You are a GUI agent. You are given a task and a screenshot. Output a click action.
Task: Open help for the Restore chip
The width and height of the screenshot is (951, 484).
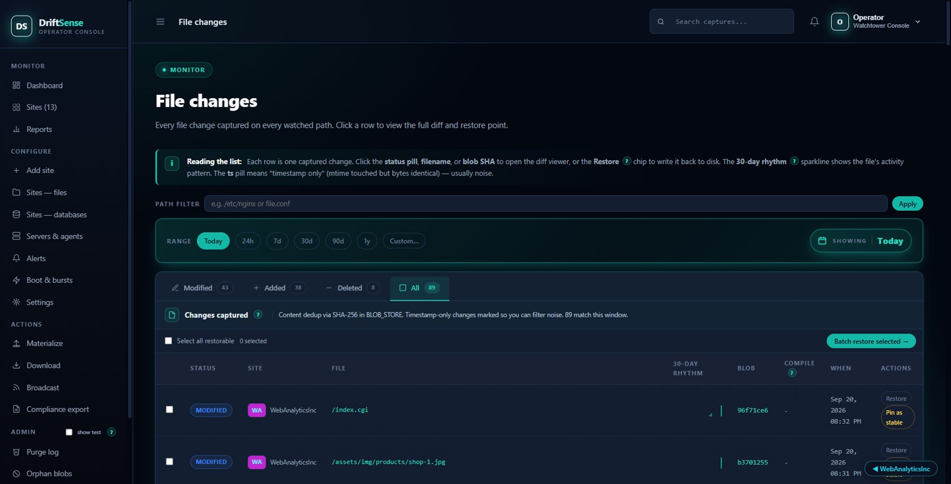point(626,161)
